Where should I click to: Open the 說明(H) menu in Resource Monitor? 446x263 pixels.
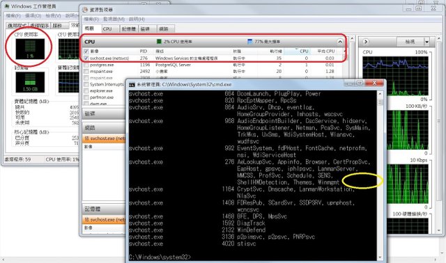(x=137, y=19)
